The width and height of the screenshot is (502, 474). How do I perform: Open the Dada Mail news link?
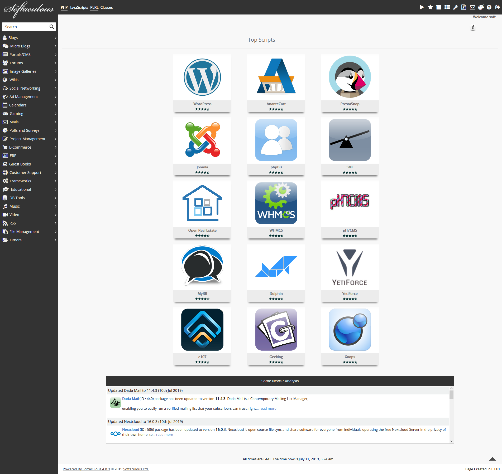coord(130,399)
